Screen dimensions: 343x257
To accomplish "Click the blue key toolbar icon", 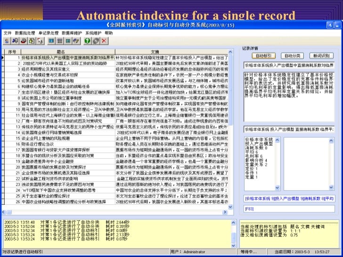I will point(15,41).
